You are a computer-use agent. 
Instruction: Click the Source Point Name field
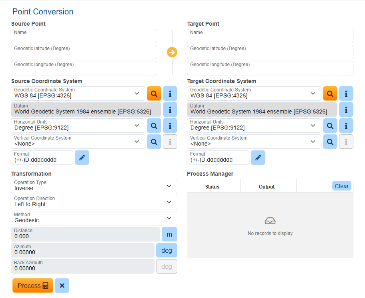84,36
